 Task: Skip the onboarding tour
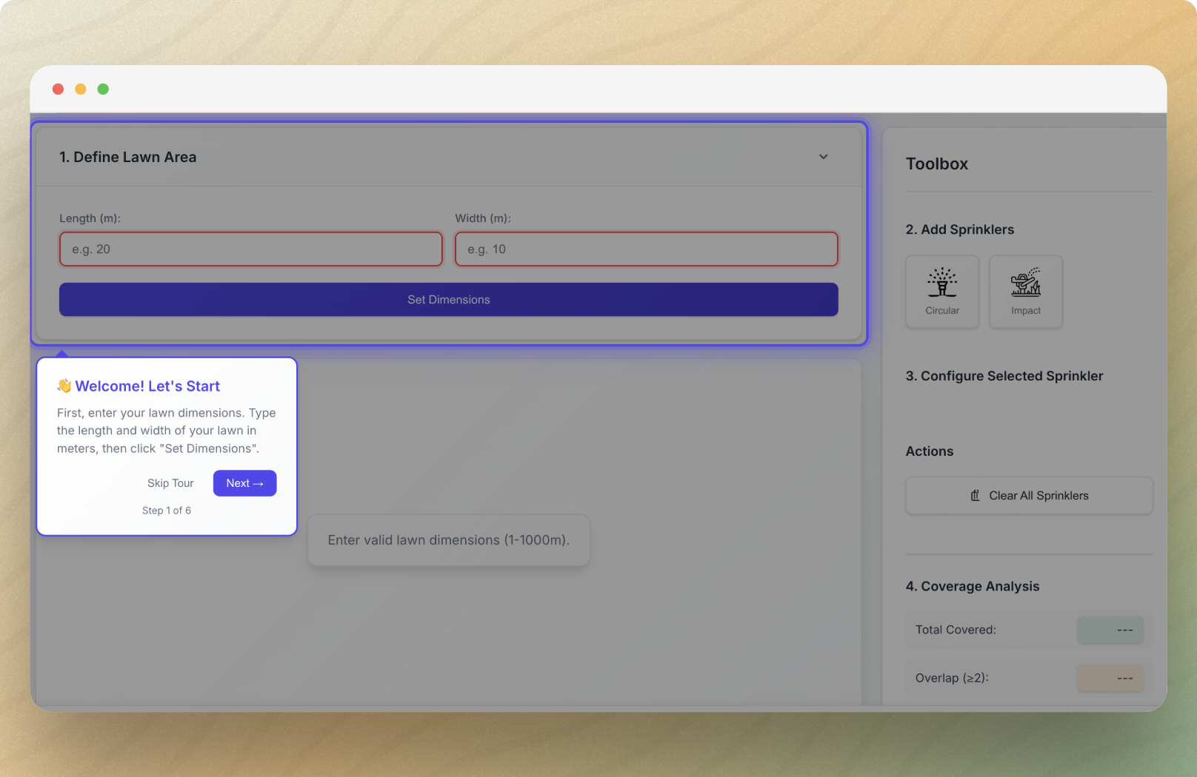tap(170, 483)
